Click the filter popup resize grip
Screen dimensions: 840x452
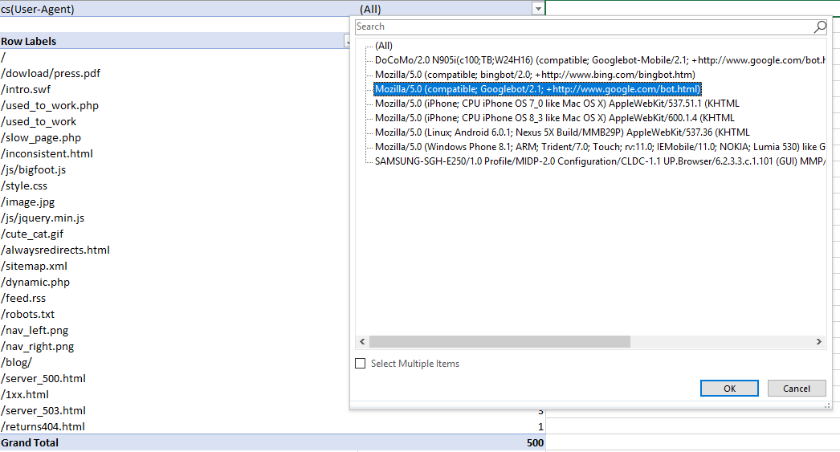point(827,405)
